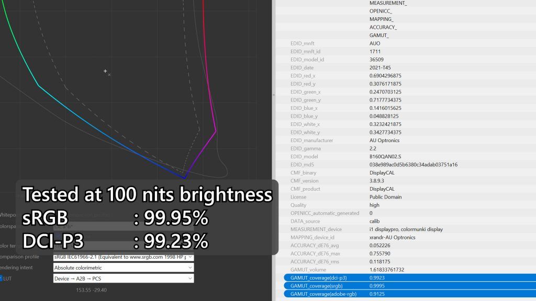Click the EDID_gamma value 2.2
Viewport: 536px width, 301px height.
click(373, 148)
